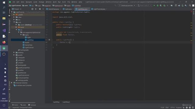
Task: Open the Windows Start menu
Action: click(x=4, y=2)
